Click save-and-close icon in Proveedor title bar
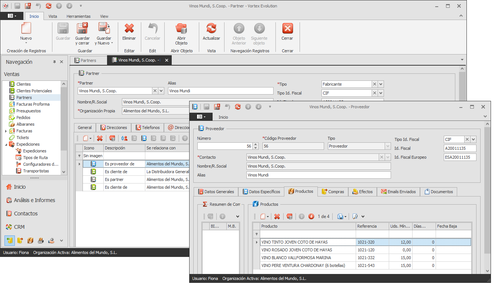Screen dimensions: 504x294 coord(217,107)
